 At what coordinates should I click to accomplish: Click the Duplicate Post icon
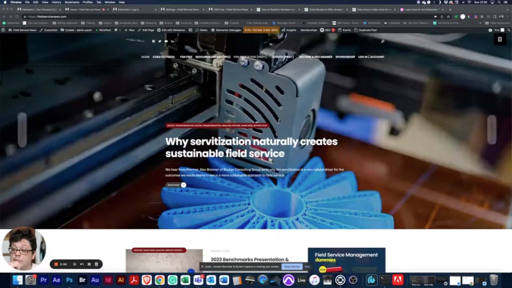pyautogui.click(x=356, y=30)
